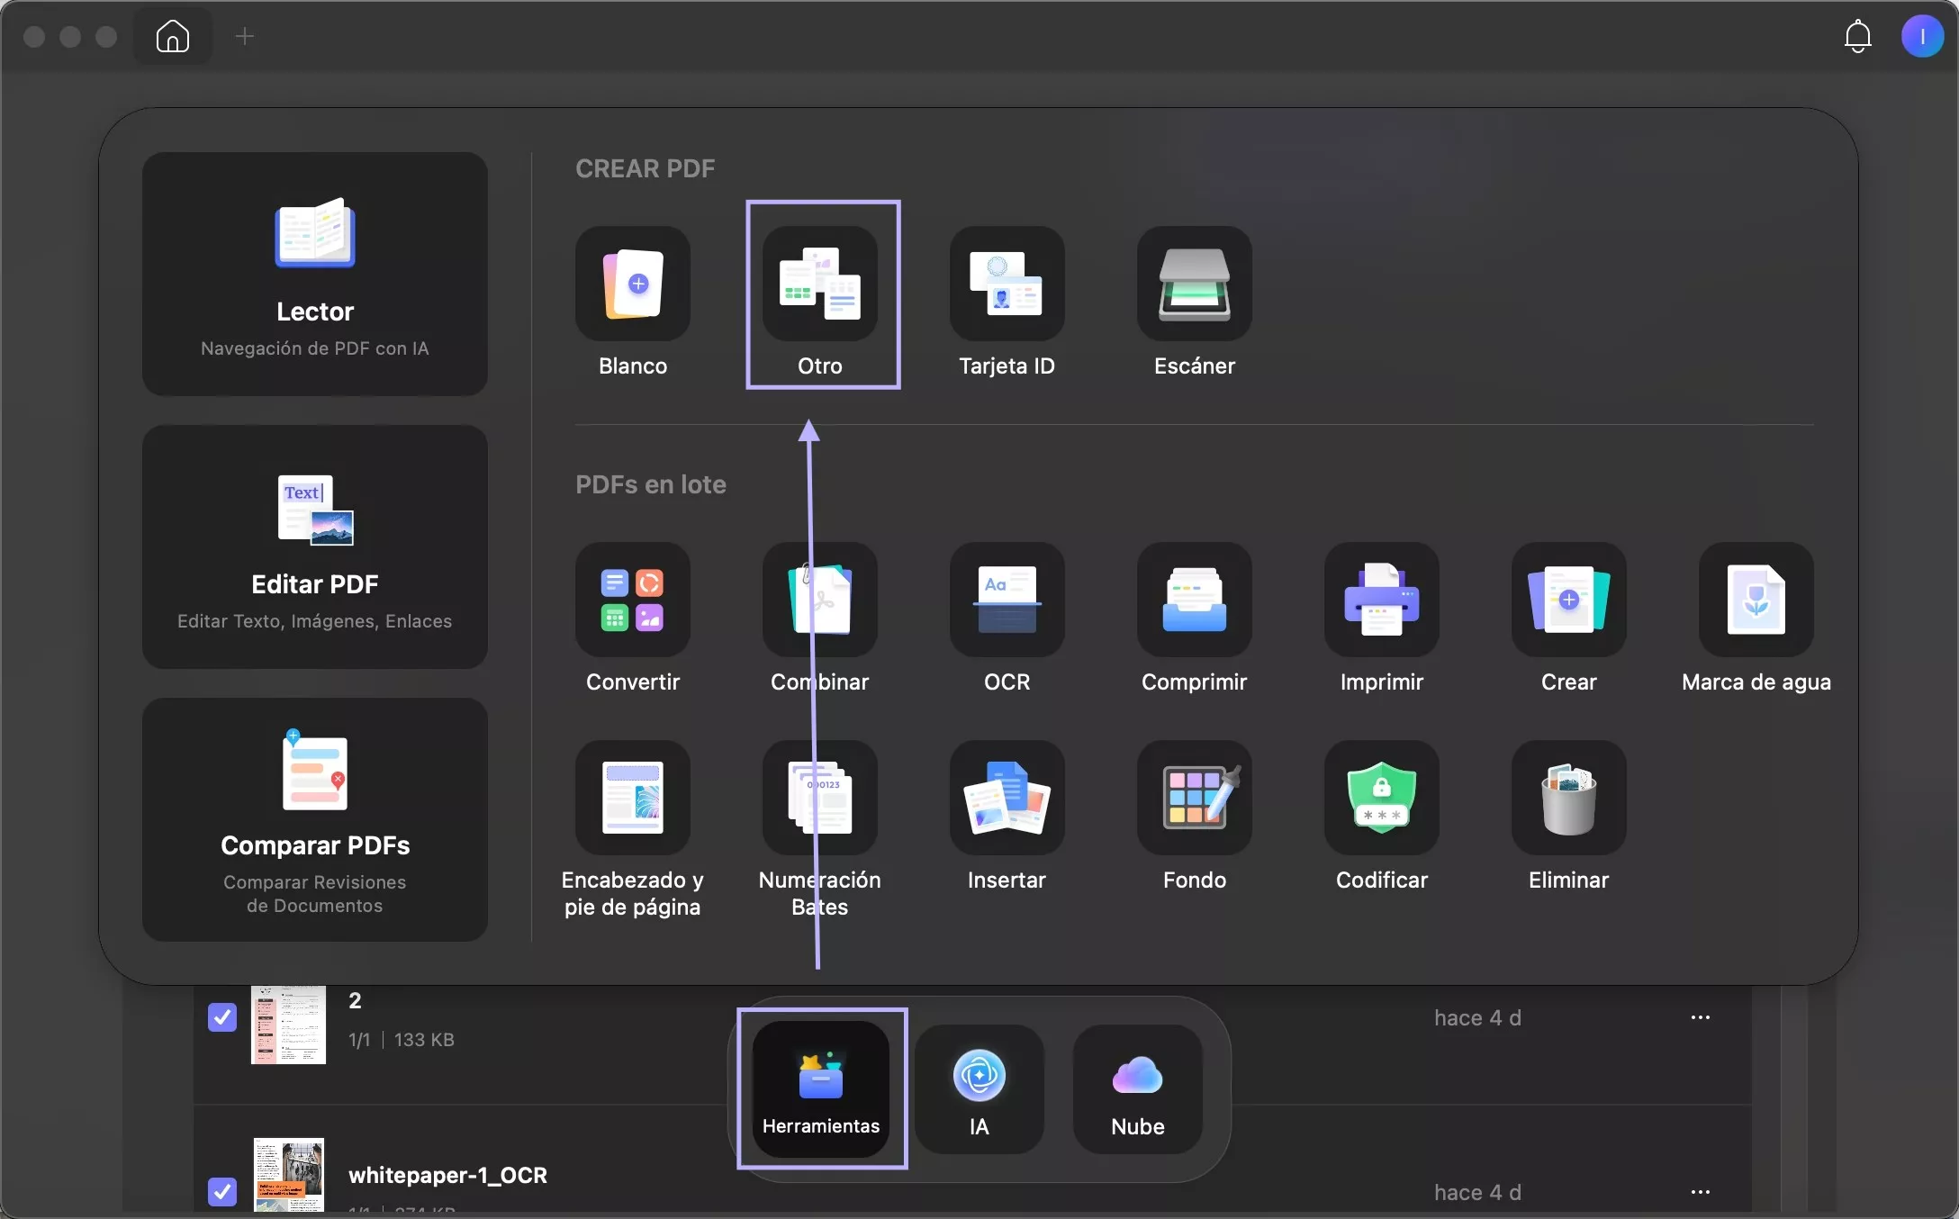Select the whitepaper-1_OCR file name
This screenshot has height=1219, width=1959.
pos(447,1175)
